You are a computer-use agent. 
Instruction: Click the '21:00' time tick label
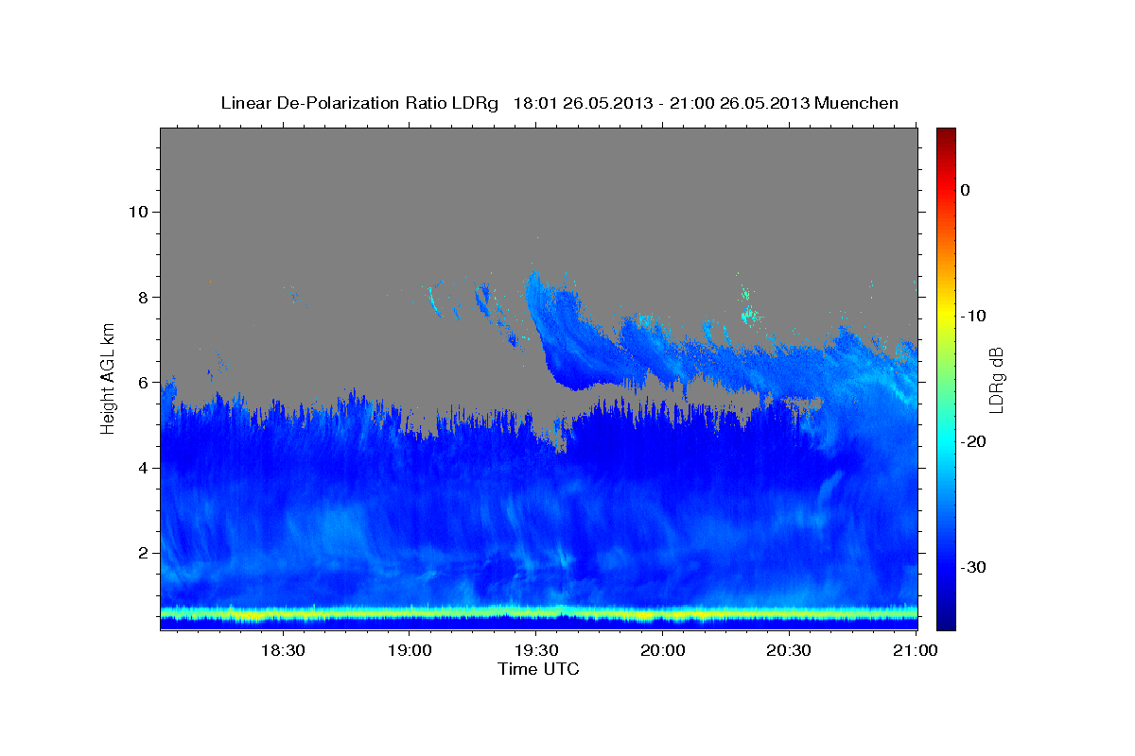click(916, 651)
